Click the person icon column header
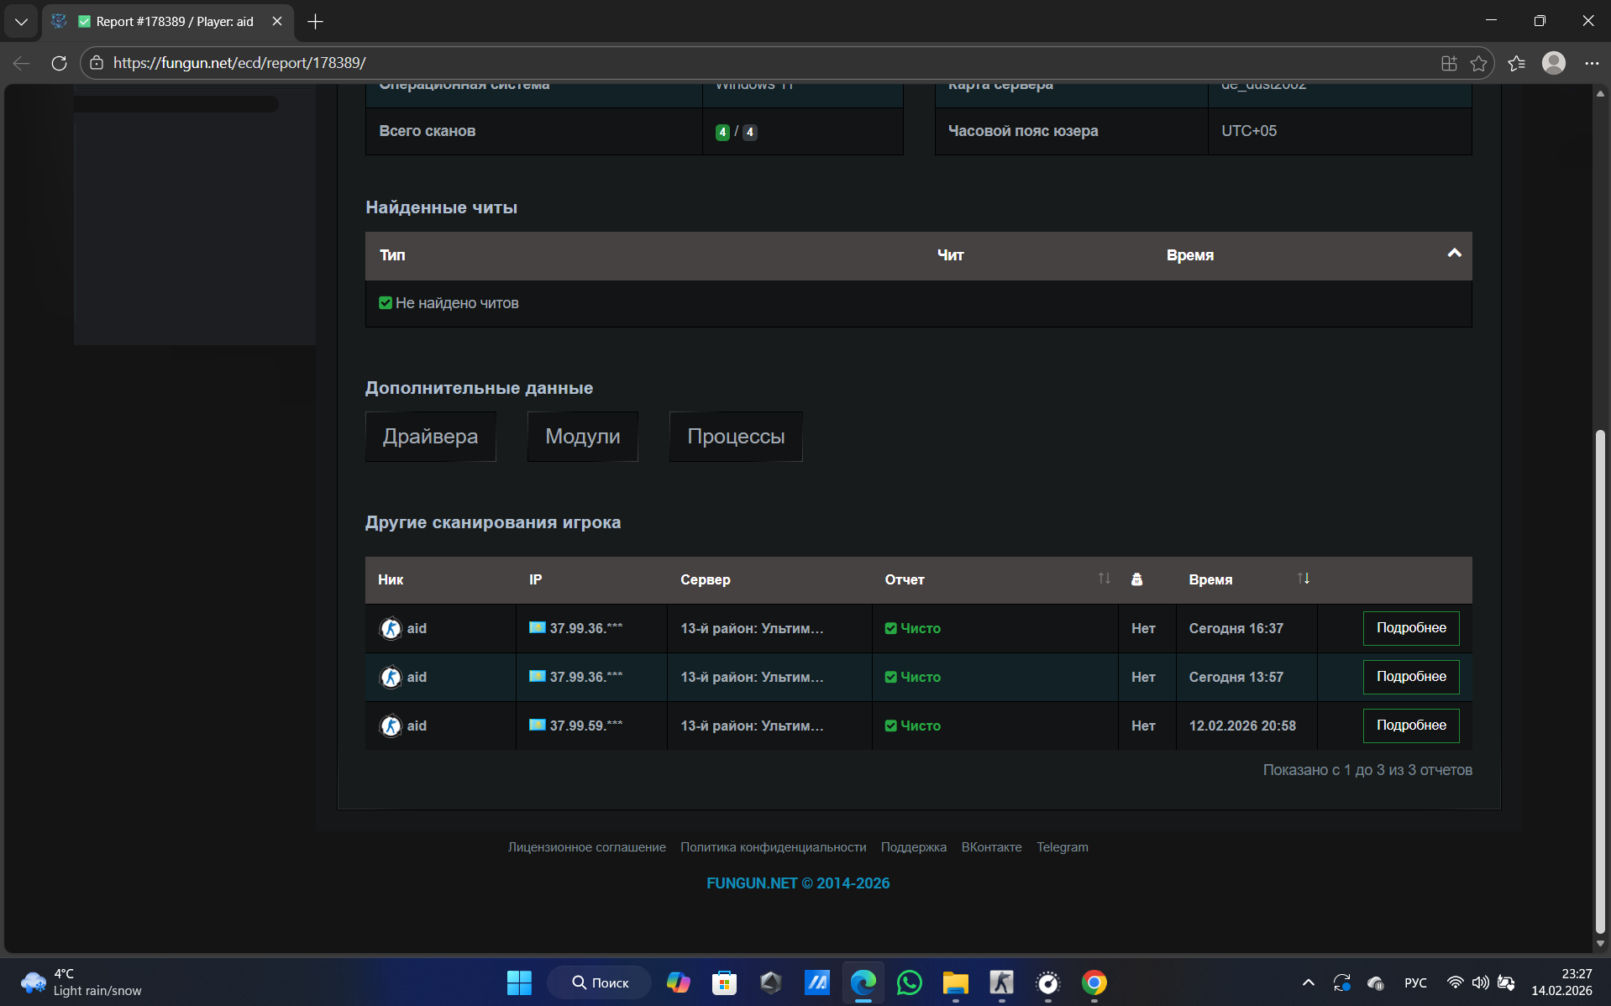 click(1136, 579)
